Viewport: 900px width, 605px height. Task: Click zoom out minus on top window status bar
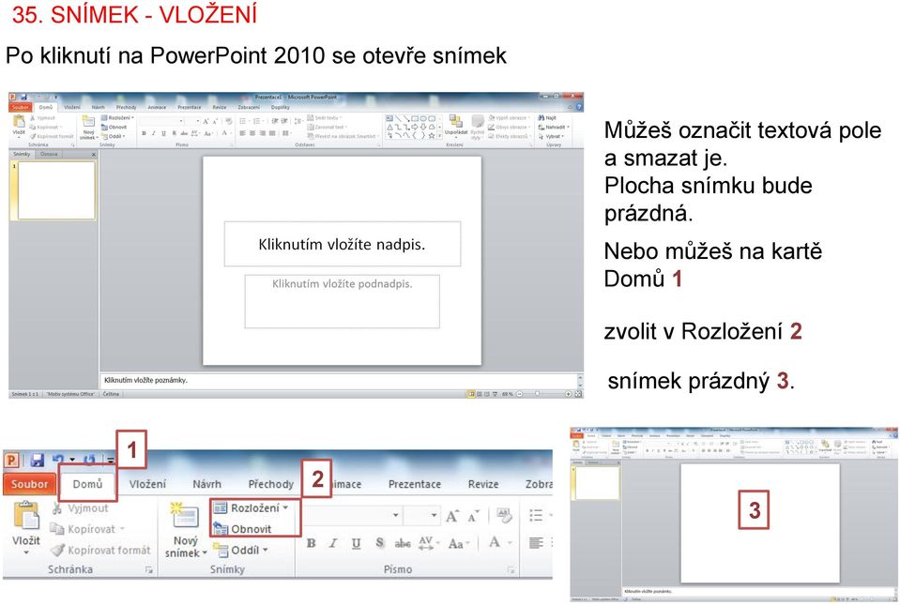coord(520,394)
